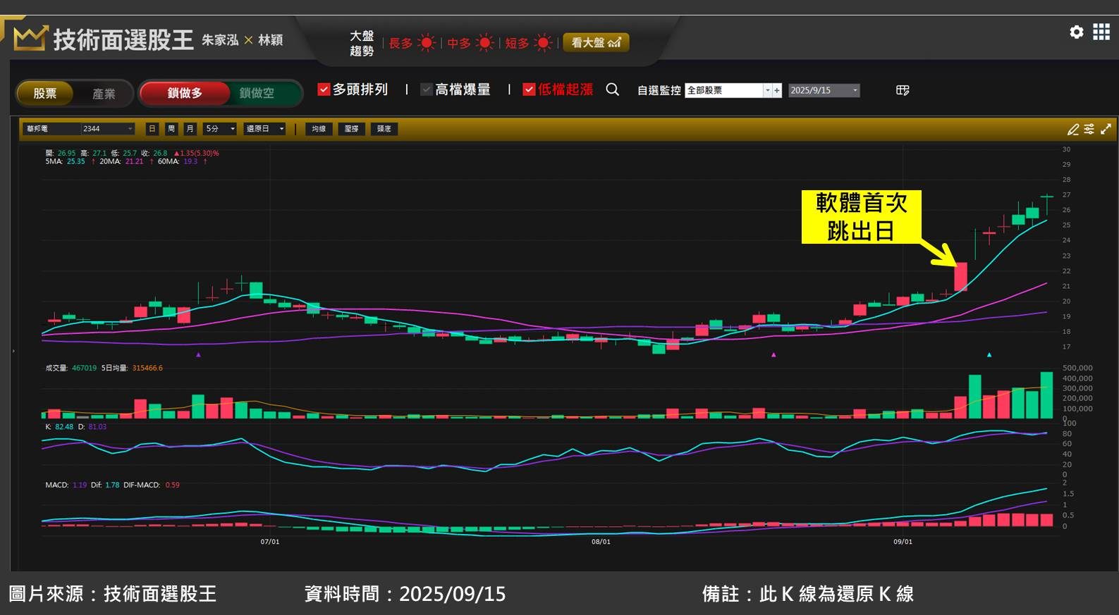Click the 看大盤 button
The width and height of the screenshot is (1119, 615).
point(596,43)
